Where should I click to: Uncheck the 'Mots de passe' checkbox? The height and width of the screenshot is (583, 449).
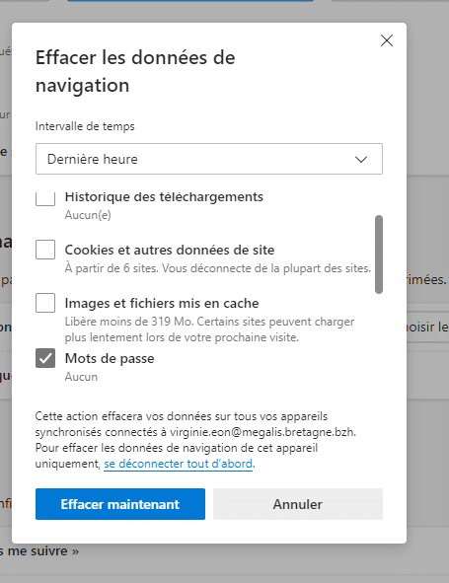tap(45, 358)
